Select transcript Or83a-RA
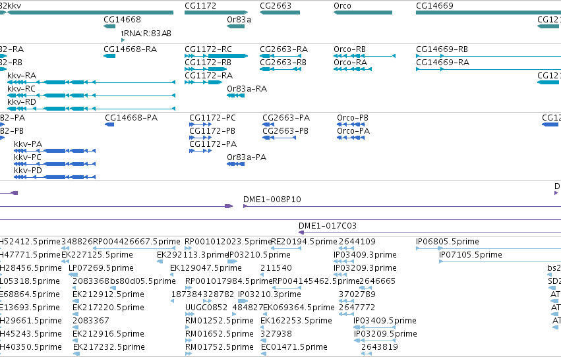The width and height of the screenshot is (561, 357). tap(247, 89)
